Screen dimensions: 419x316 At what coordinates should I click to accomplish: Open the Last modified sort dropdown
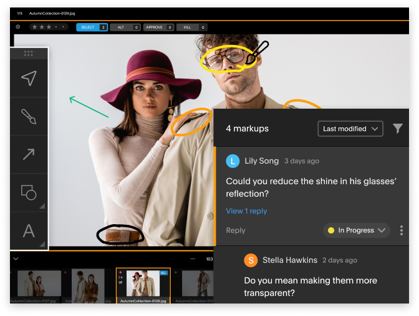pos(350,129)
